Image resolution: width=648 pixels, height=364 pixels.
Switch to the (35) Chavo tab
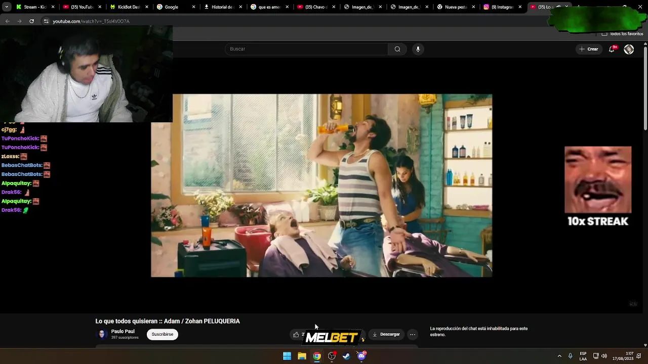316,7
